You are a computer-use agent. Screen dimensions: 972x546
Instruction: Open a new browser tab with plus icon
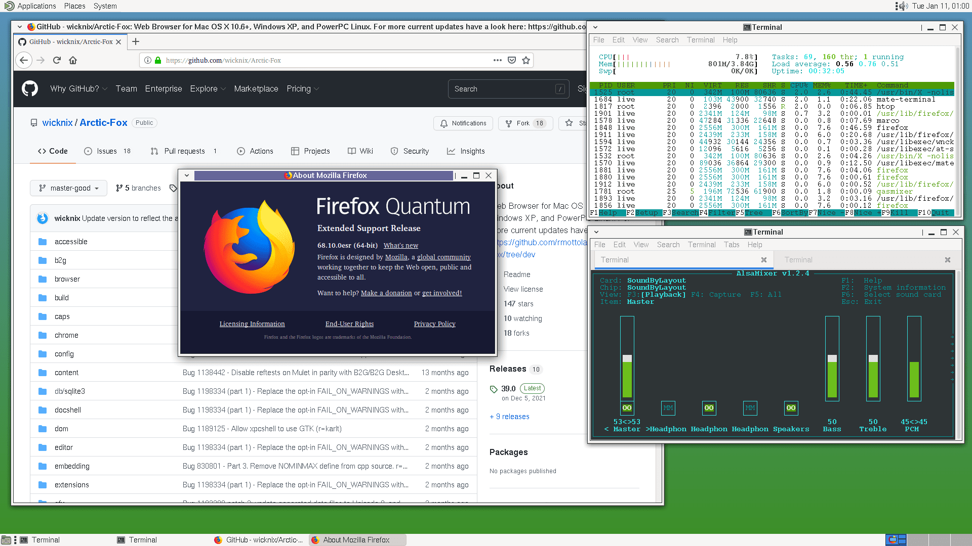136,41
